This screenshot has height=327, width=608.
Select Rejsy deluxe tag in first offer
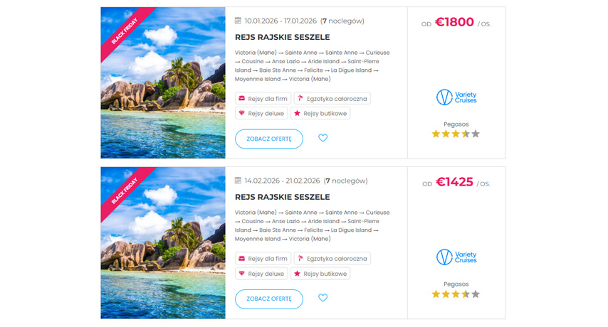(x=261, y=113)
